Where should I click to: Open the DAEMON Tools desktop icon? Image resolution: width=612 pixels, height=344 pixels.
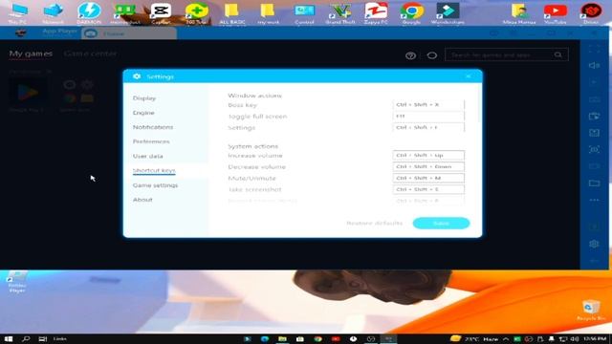coord(89,12)
